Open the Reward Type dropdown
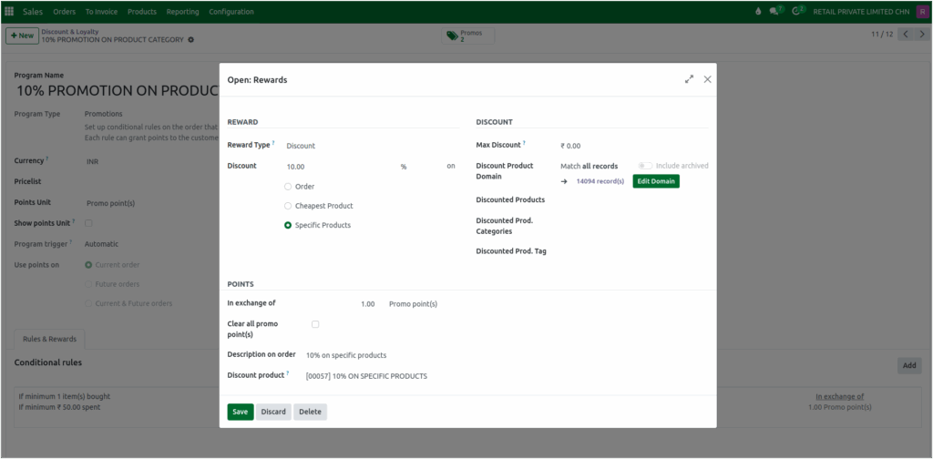The height and width of the screenshot is (459, 933). click(x=364, y=146)
